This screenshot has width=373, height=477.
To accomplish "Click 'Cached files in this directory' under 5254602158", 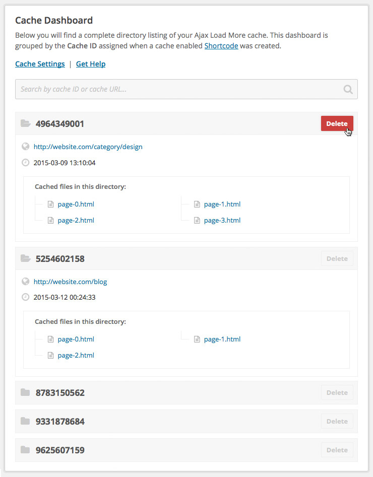I will (80, 321).
